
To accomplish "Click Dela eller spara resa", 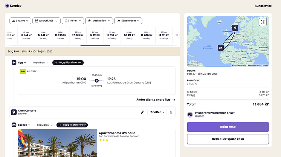I will [228, 139].
